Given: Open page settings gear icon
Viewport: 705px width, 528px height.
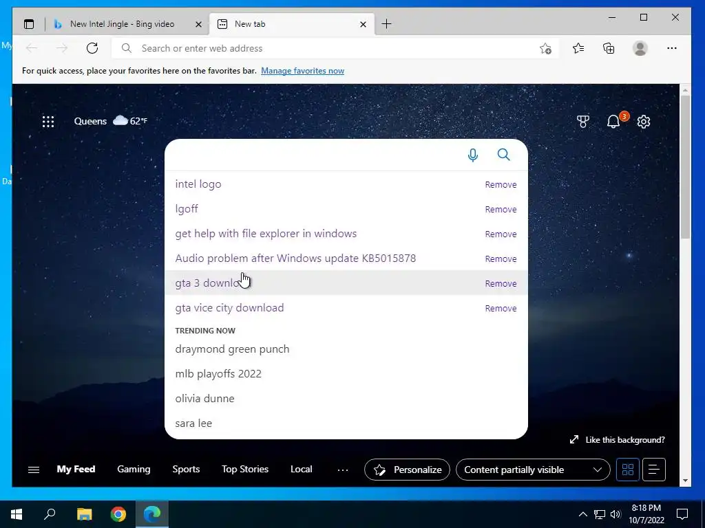Looking at the screenshot, I should click(x=644, y=121).
